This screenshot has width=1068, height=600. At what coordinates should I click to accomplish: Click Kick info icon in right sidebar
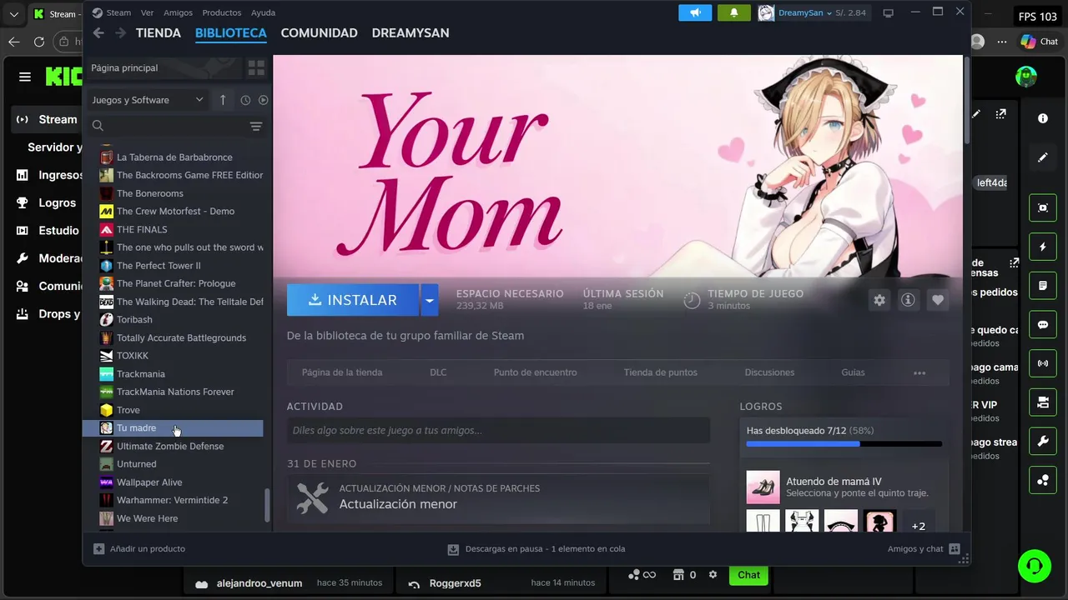point(1043,118)
